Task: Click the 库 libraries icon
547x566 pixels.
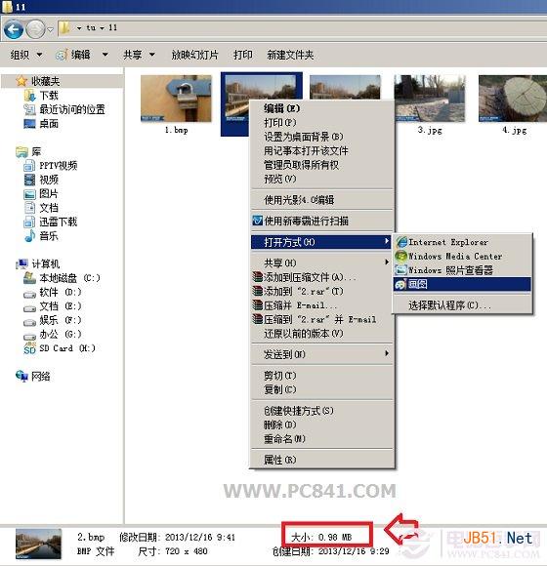Action: 21,152
